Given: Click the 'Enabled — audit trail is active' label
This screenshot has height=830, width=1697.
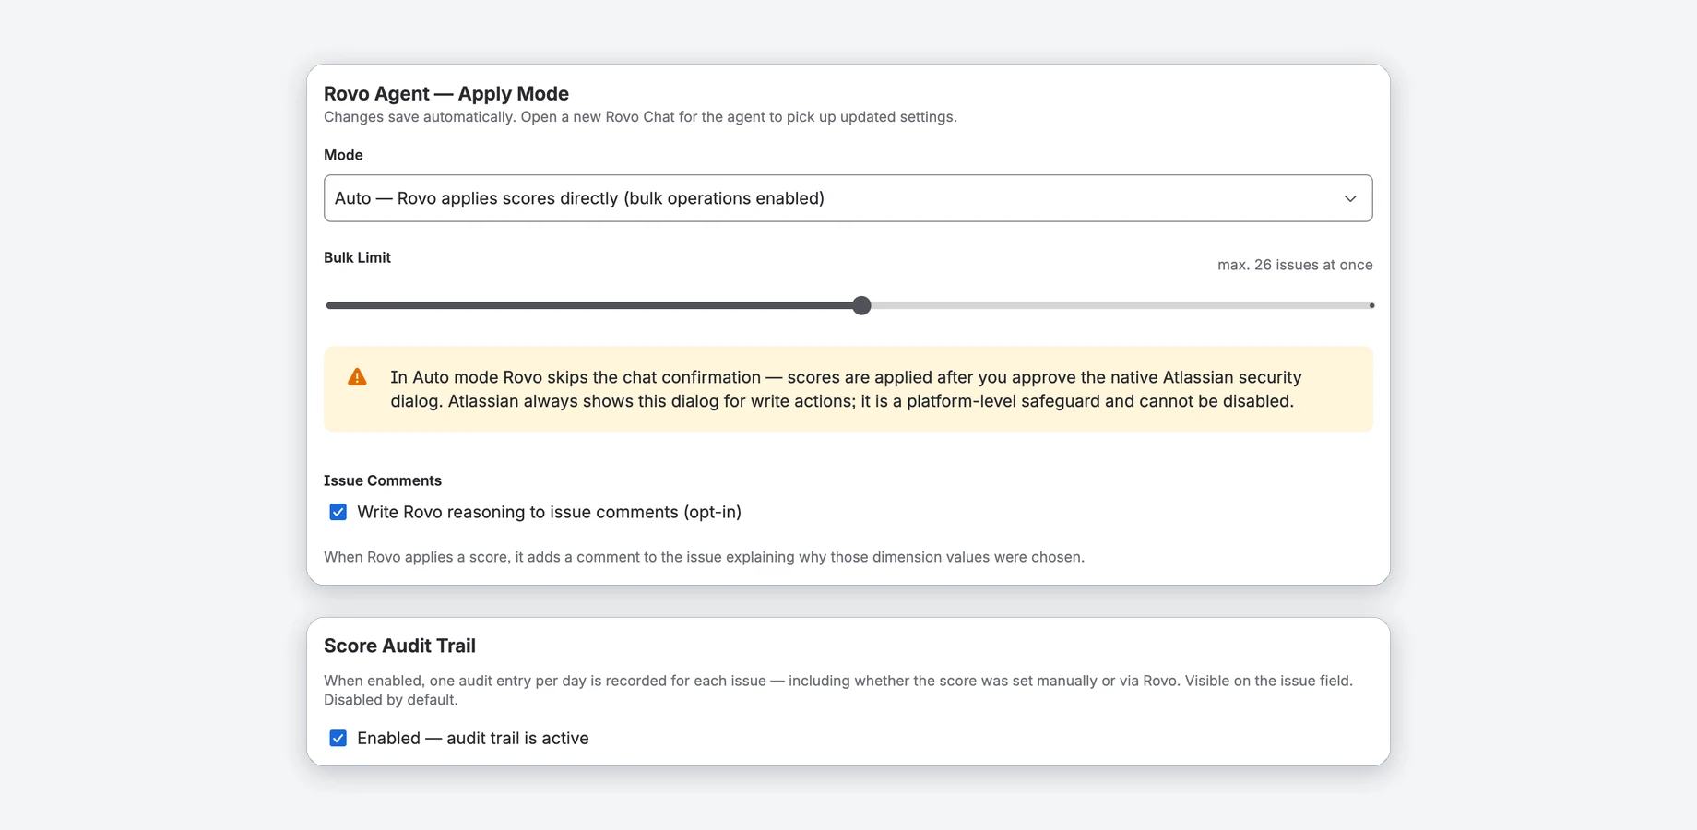Looking at the screenshot, I should pyautogui.click(x=473, y=738).
